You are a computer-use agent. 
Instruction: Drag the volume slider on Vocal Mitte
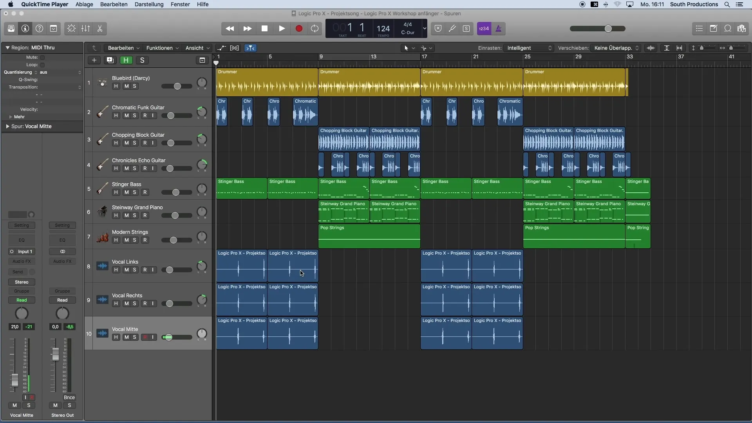click(169, 337)
